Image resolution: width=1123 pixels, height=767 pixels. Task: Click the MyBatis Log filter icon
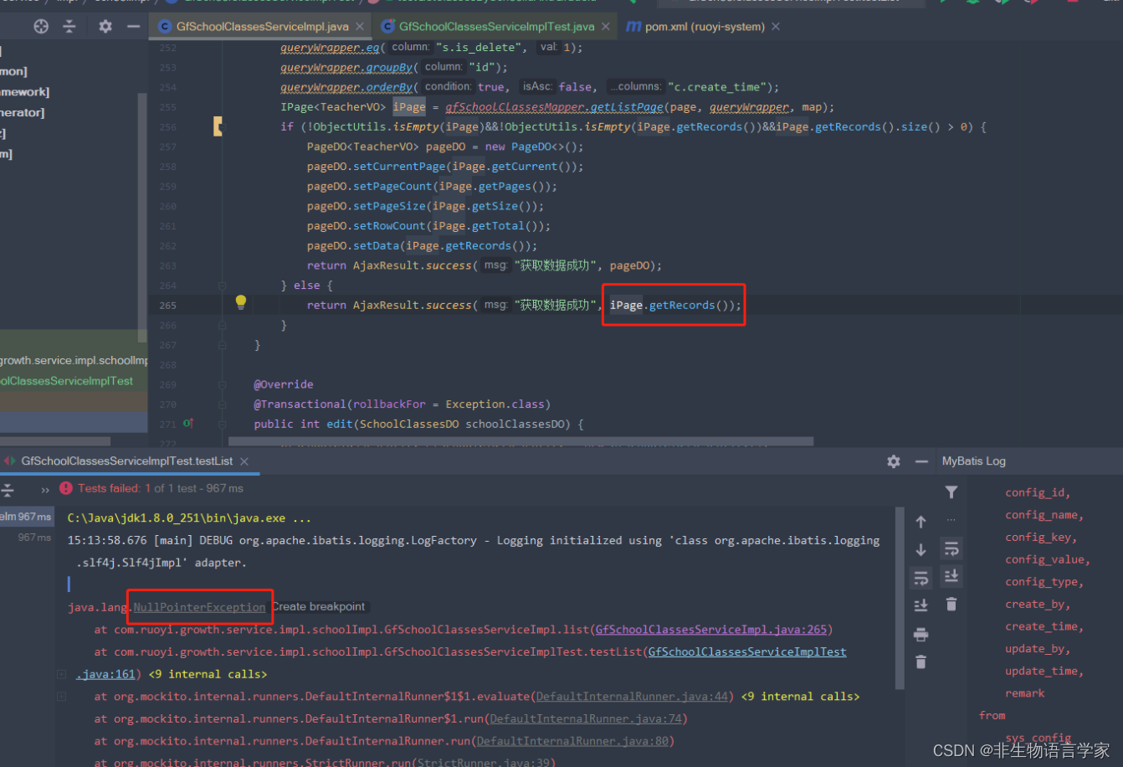pyautogui.click(x=951, y=492)
